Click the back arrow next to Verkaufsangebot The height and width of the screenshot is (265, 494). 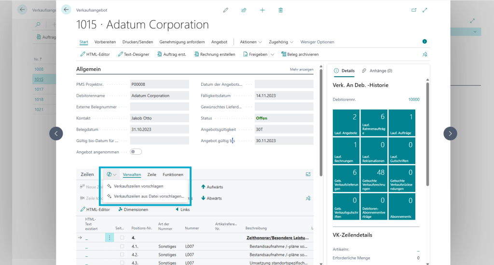66,10
